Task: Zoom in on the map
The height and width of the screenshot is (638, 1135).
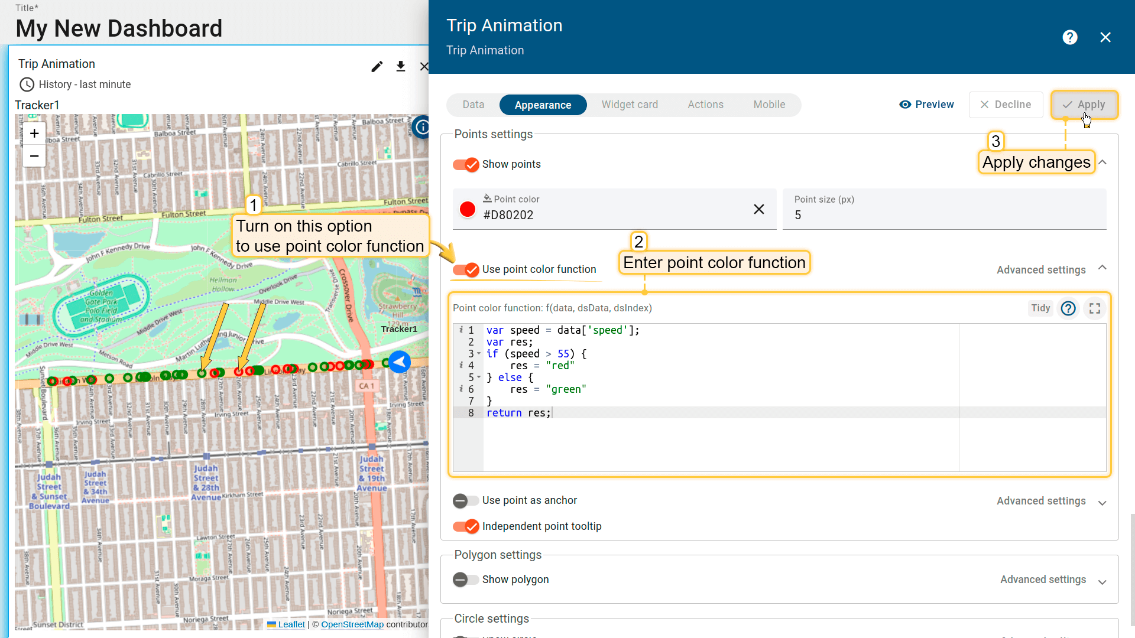Action: click(x=34, y=134)
